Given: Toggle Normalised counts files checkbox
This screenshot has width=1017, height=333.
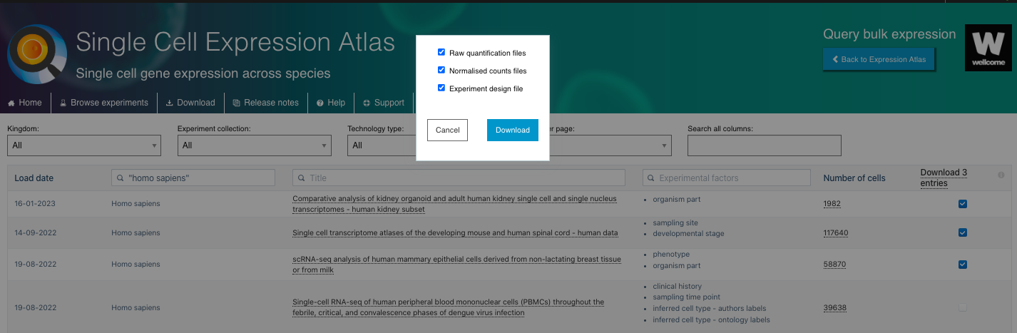Looking at the screenshot, I should pyautogui.click(x=441, y=71).
